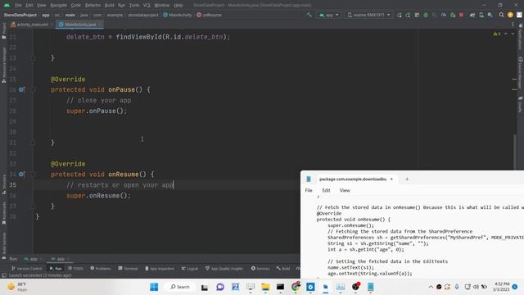Open the File menu in Android Studio

[x=18, y=6]
